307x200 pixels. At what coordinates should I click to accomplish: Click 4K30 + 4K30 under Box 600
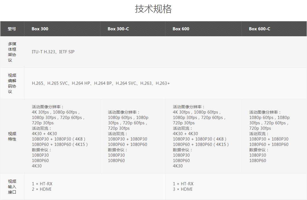click(186, 134)
